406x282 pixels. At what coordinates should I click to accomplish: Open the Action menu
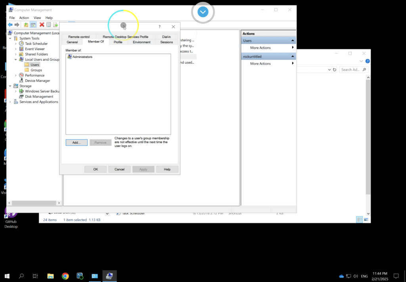(24, 18)
